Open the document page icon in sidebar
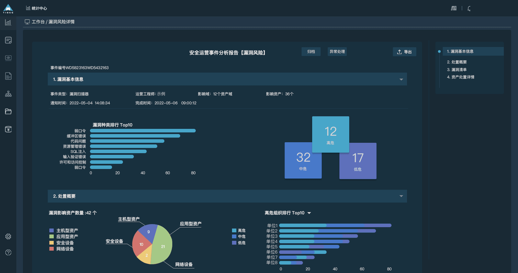Image resolution: width=518 pixels, height=273 pixels. coord(8,76)
